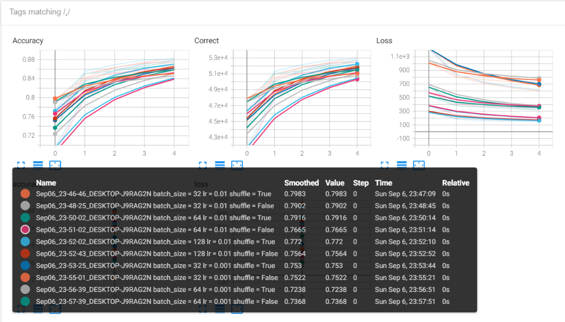Toggle logarithmic y-axis on the Correct chart
Image resolution: width=565 pixels, height=322 pixels.
[220, 165]
